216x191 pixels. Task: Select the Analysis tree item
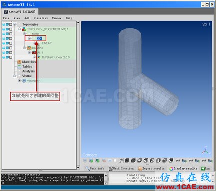[x=28, y=71]
